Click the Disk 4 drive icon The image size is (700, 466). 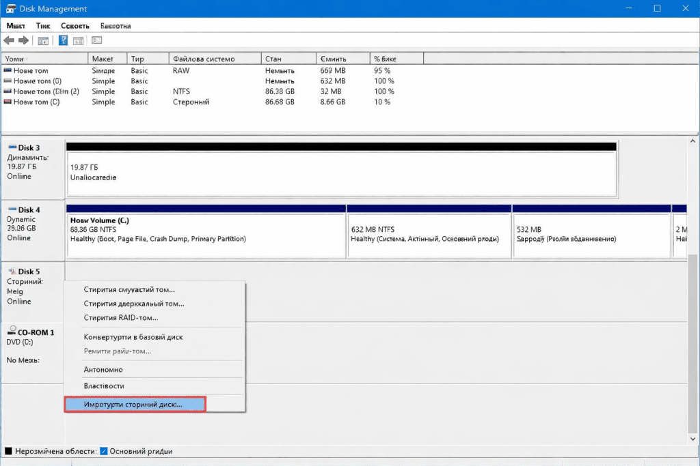click(x=11, y=209)
